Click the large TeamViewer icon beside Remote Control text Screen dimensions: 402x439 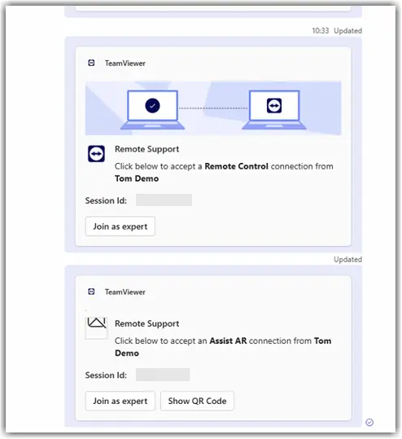(96, 154)
